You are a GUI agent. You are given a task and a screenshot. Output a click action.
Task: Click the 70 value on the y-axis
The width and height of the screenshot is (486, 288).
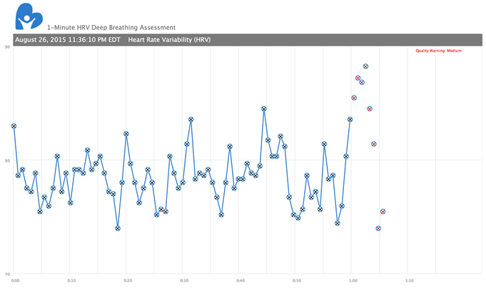coord(7,274)
